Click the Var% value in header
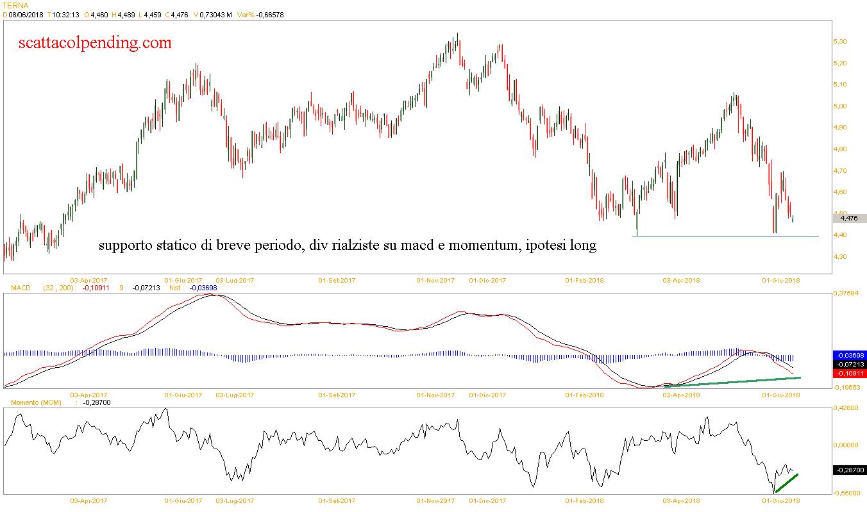The width and height of the screenshot is (867, 512). 269,15
